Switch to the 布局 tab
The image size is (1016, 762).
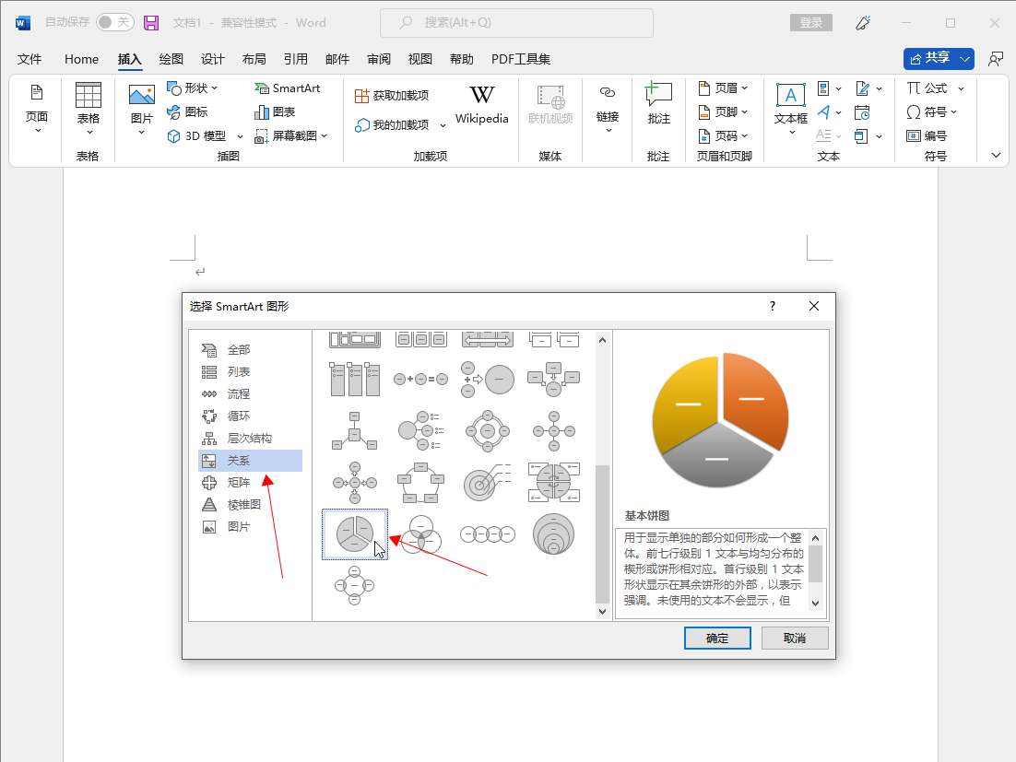pos(254,59)
